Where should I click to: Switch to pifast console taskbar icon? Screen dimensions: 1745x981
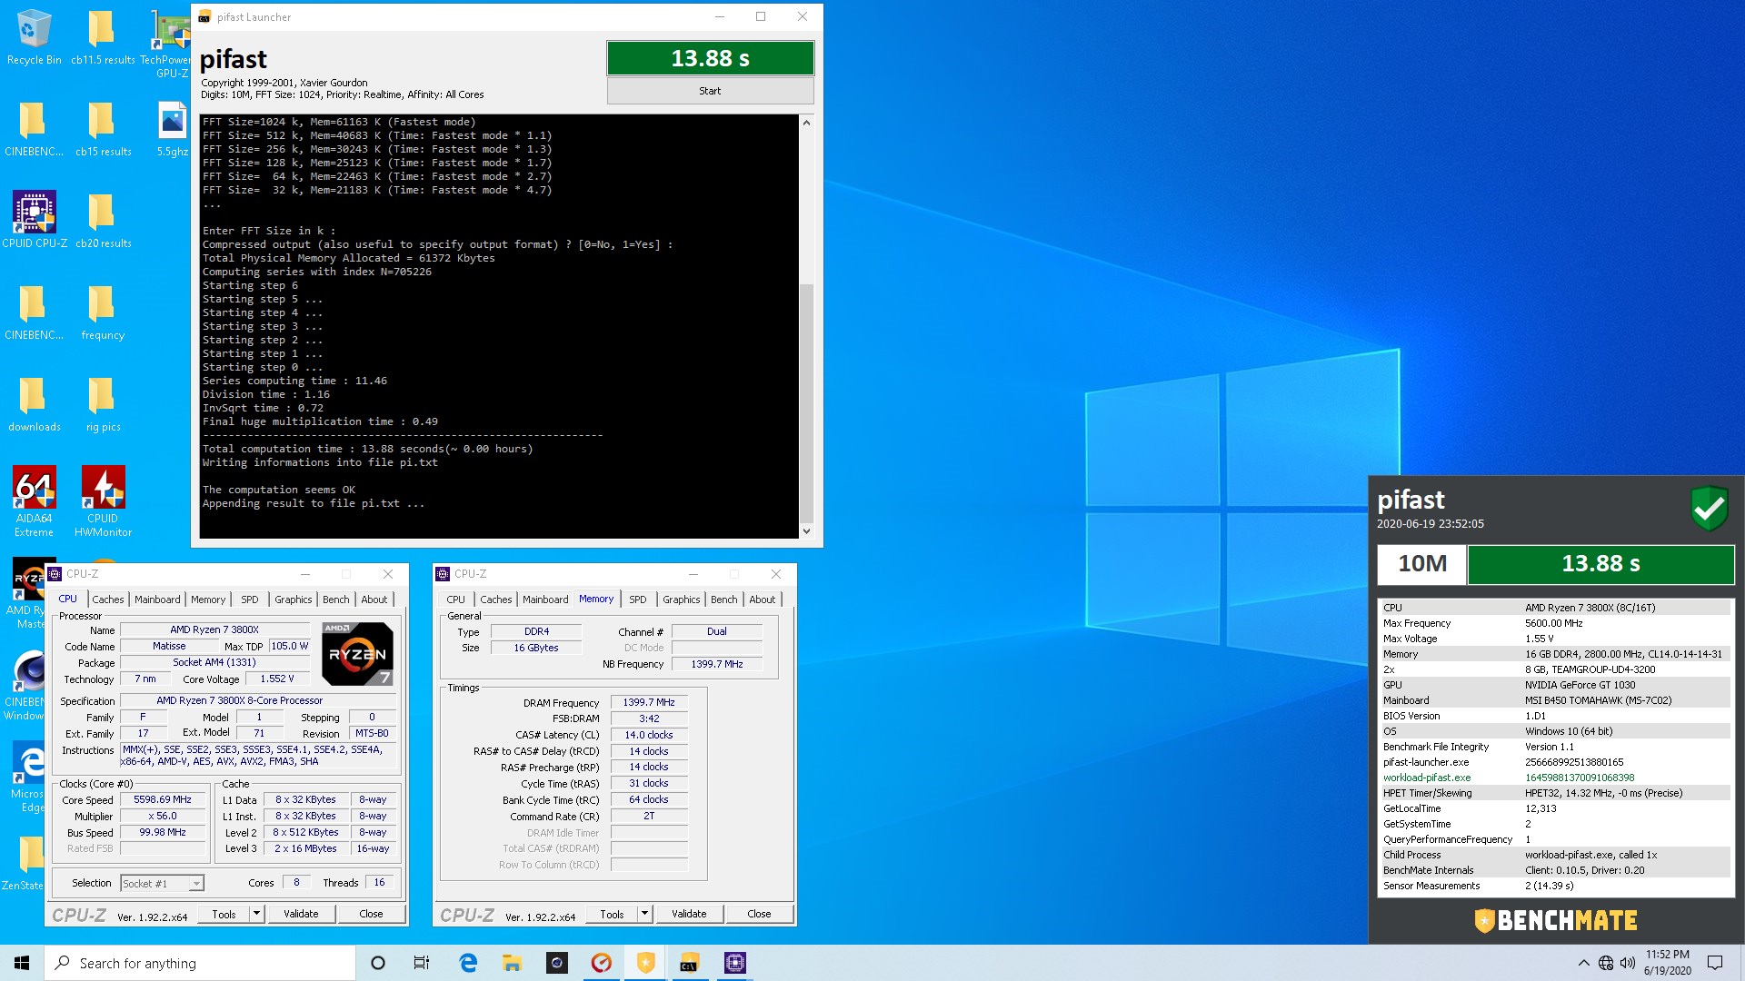[x=689, y=963]
